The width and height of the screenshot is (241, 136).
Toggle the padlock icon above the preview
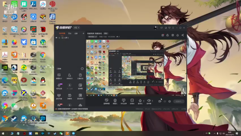(x=167, y=35)
